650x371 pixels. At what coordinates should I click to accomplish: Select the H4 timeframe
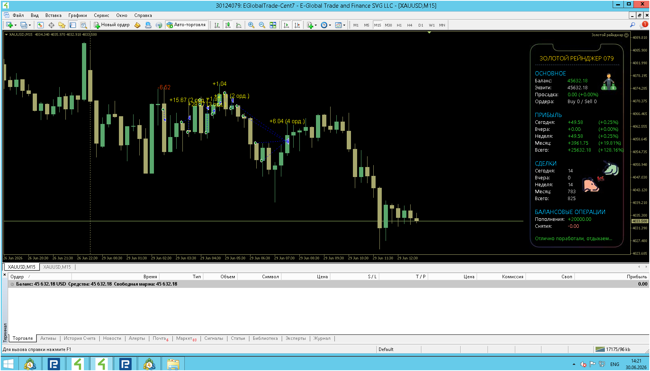pyautogui.click(x=410, y=25)
